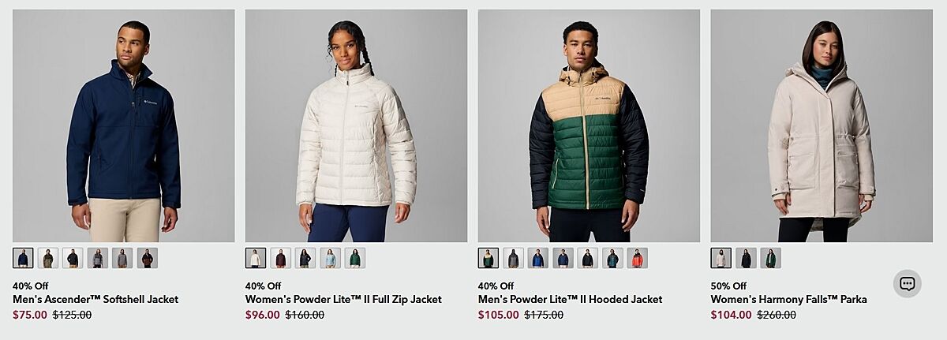Viewport: 947px width, 340px height.
Task: Select navy swatch for Men's Ascender Softshell Jacket
Action: (23, 258)
